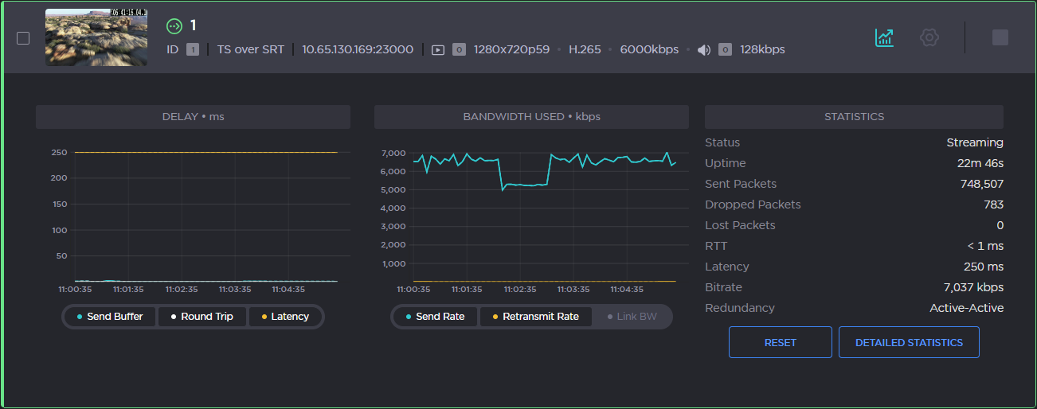This screenshot has width=1037, height=409.
Task: Toggle Send Buffer series in delay chart
Action: coord(110,317)
